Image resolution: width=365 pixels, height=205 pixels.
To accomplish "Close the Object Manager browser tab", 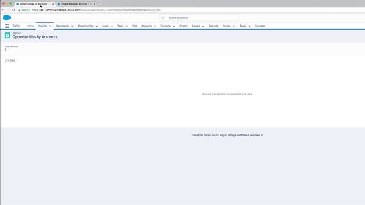I will click(94, 4).
